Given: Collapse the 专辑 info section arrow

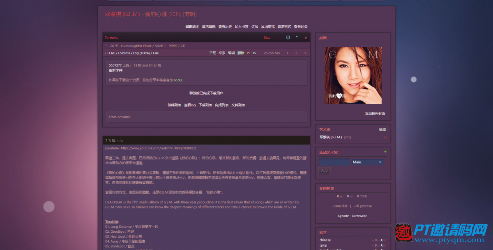Looking at the screenshot, I should [106, 141].
